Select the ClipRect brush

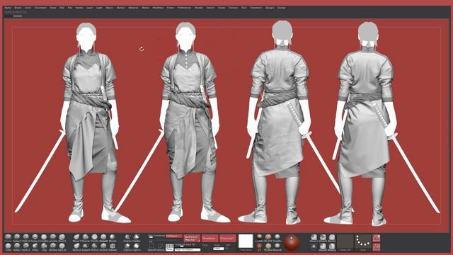pyautogui.click(x=137, y=237)
